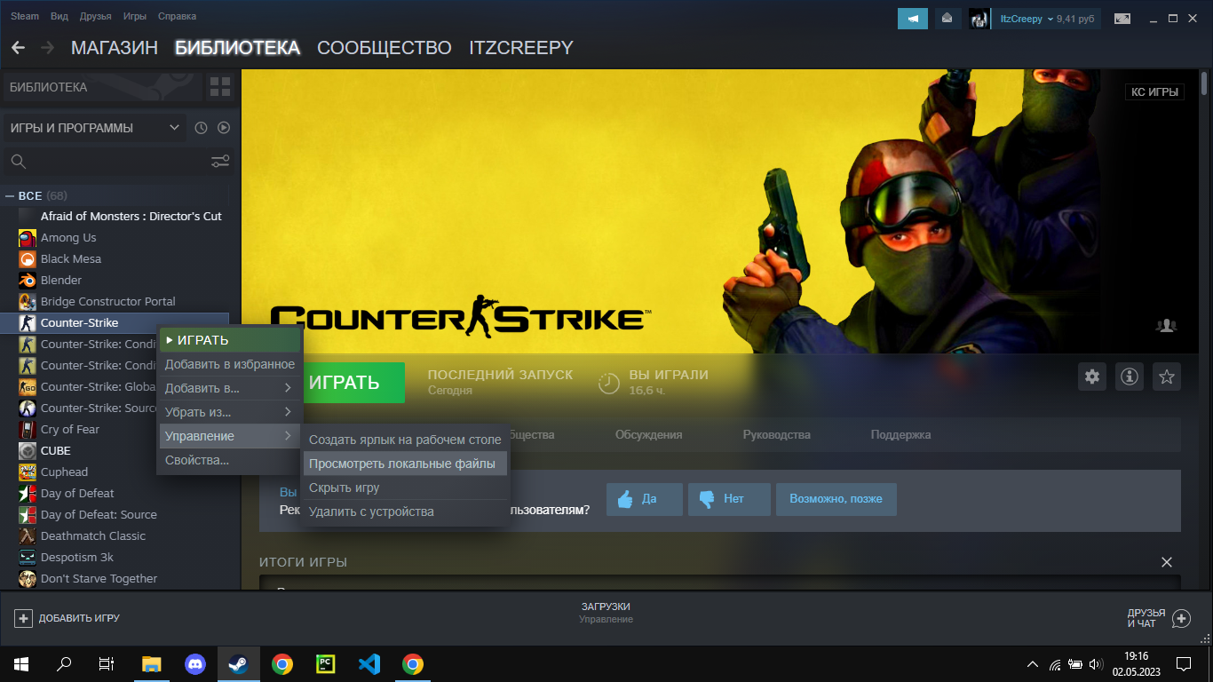The width and height of the screenshot is (1213, 682).
Task: Open the Steam menu
Action: [x=25, y=17]
